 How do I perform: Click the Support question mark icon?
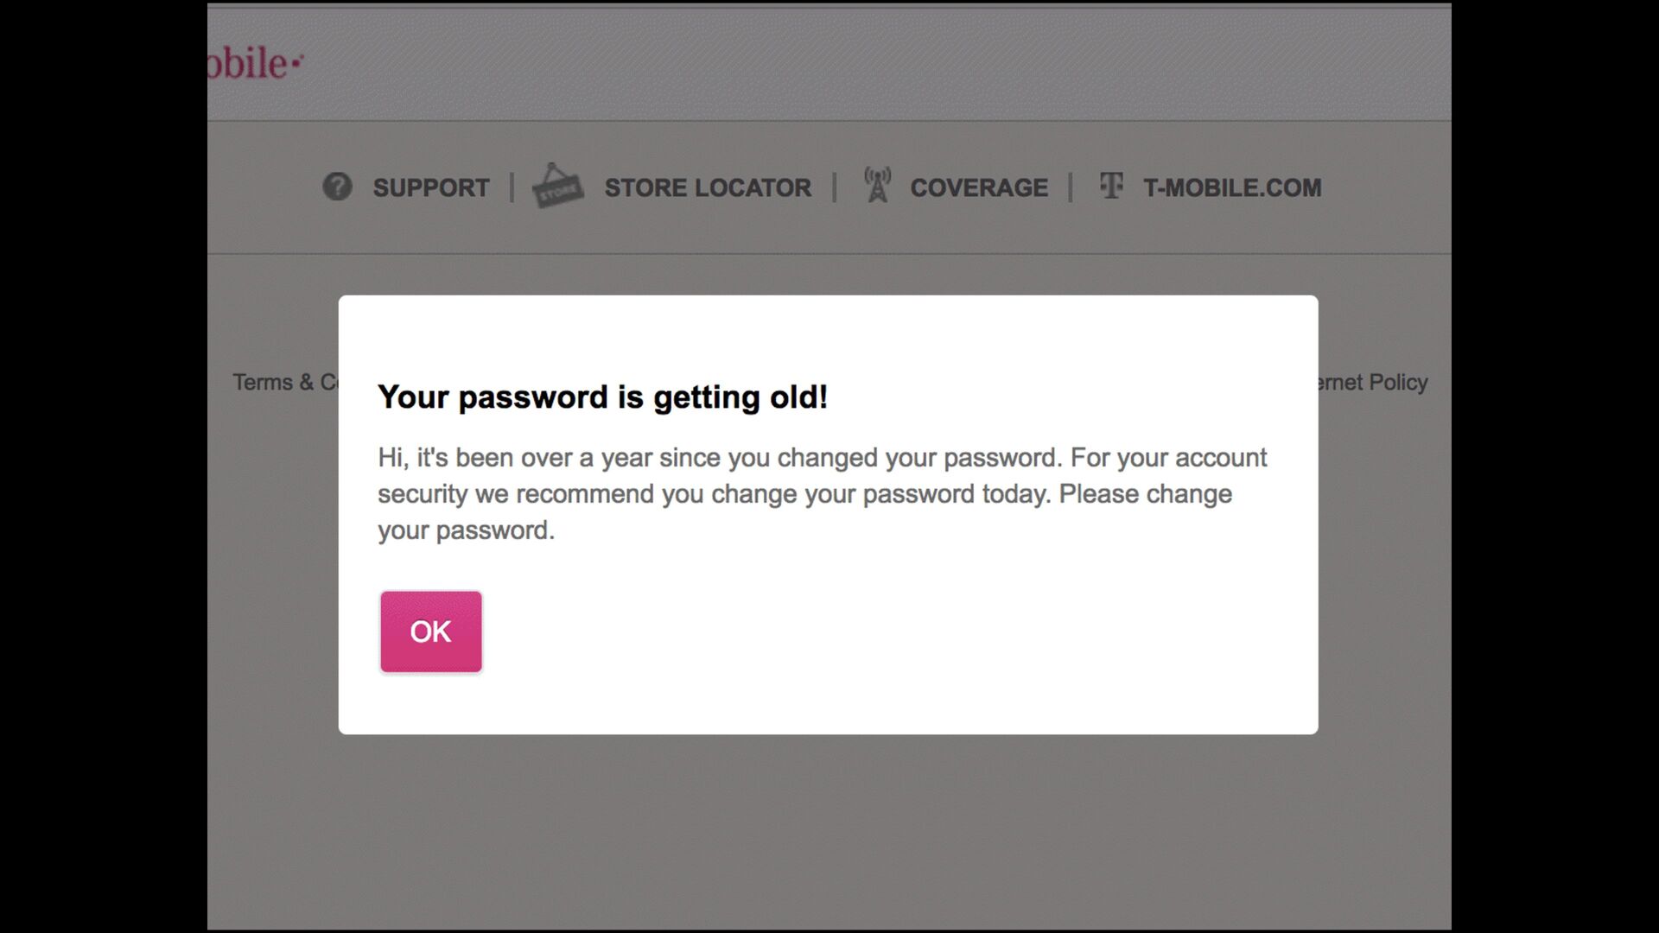click(337, 187)
